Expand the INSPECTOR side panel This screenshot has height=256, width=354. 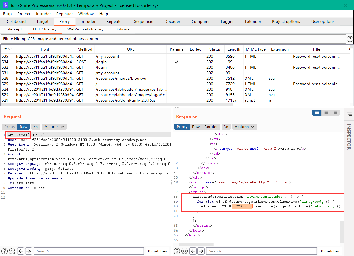point(349,137)
